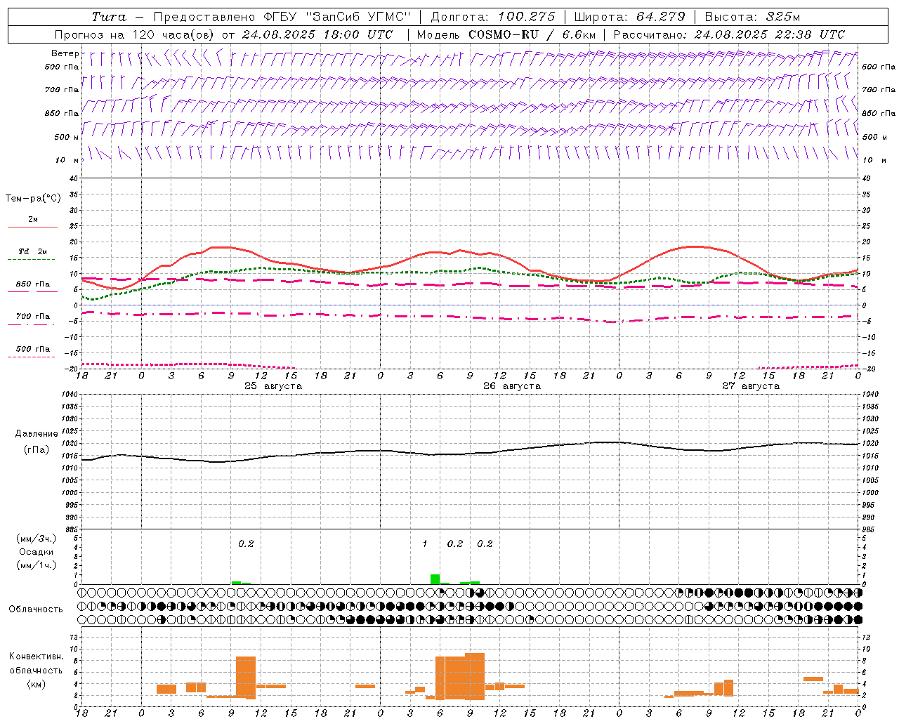The width and height of the screenshot is (899, 719).
Task: Click the "Тем-ра(°C)" temperature axis title
Action: pos(33,199)
